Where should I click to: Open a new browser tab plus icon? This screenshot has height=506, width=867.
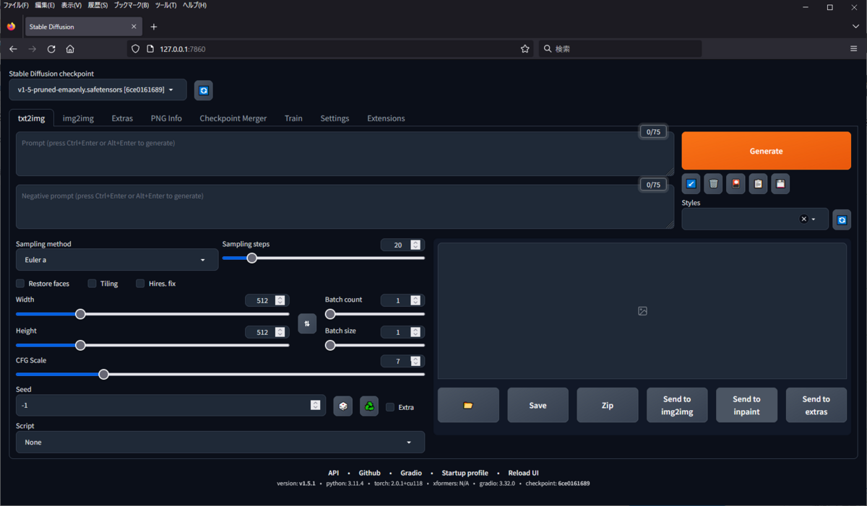coord(153,27)
